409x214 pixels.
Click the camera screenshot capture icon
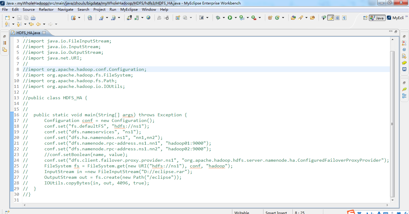click(202, 18)
